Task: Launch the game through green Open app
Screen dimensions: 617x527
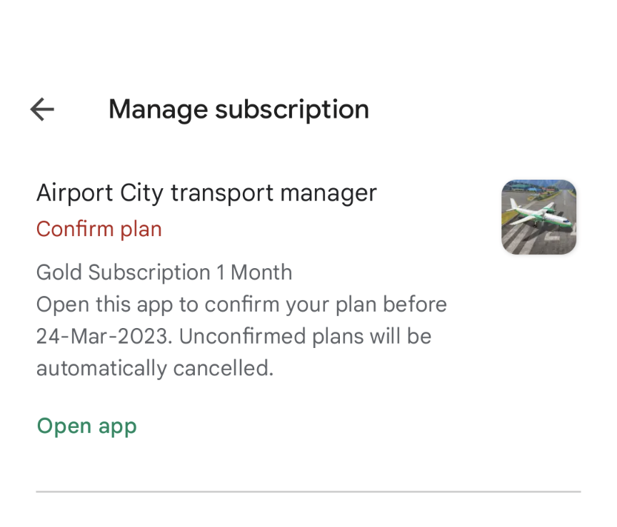Action: (x=86, y=426)
